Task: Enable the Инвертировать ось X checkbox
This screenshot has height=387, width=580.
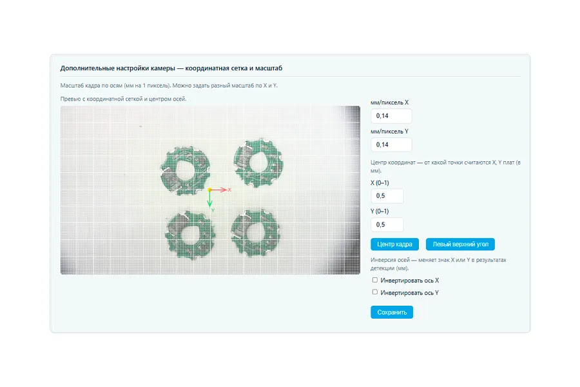Action: (x=374, y=280)
